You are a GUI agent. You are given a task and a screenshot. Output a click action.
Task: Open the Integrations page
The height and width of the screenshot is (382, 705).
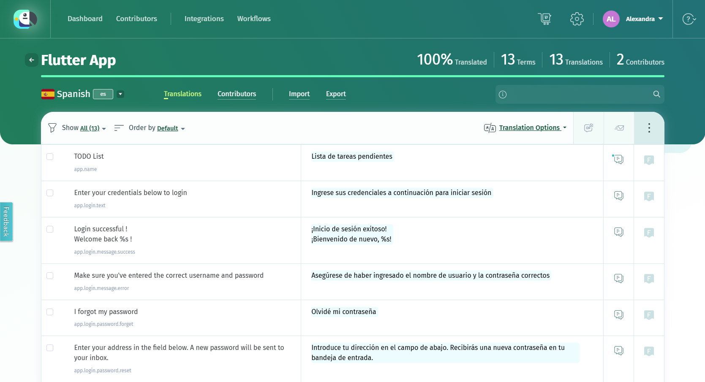coord(204,19)
